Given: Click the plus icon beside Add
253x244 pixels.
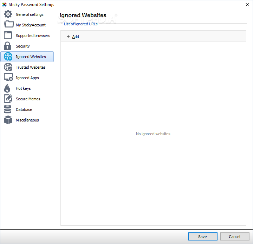Looking at the screenshot, I should pyautogui.click(x=68, y=36).
